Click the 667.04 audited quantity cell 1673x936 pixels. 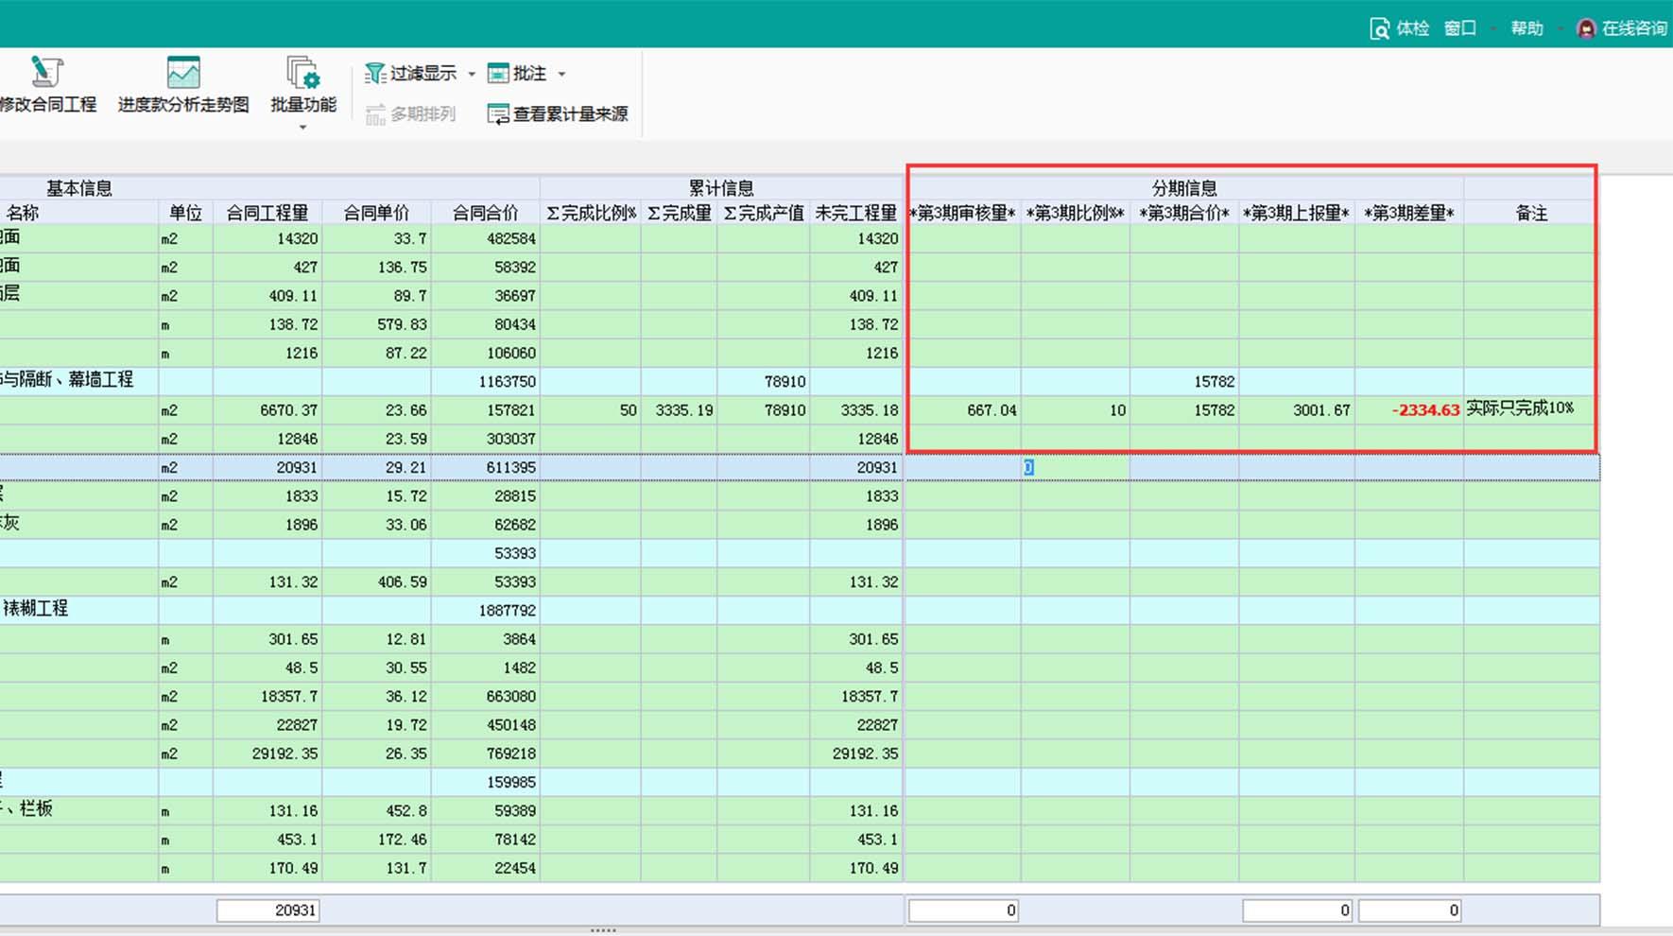(x=962, y=410)
